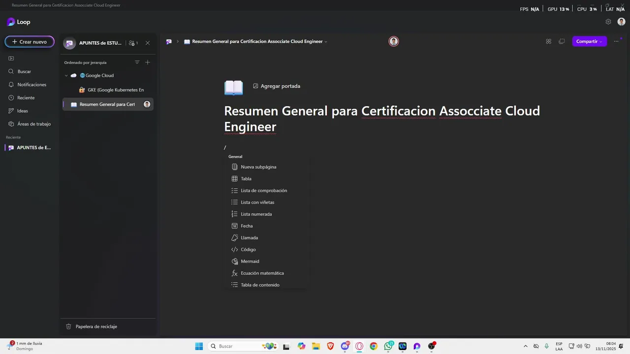Open page sorting options icon
The image size is (630, 354).
point(137,62)
